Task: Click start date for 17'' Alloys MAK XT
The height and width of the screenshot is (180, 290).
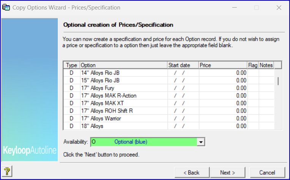Action: coord(183,103)
